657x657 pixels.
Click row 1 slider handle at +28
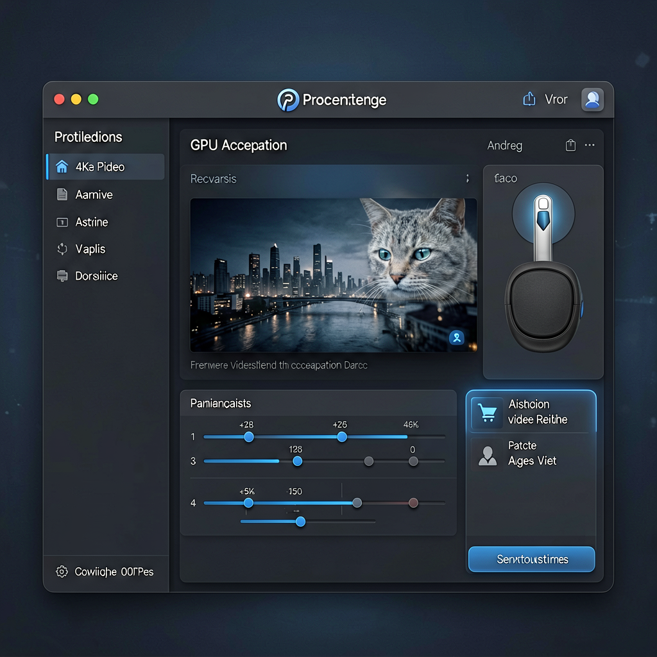tap(248, 437)
